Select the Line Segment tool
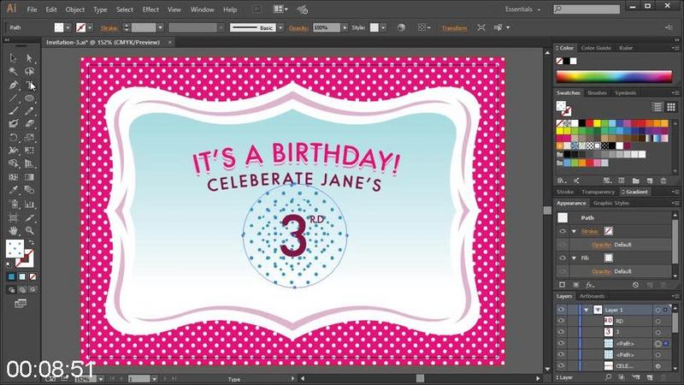 coord(13,98)
